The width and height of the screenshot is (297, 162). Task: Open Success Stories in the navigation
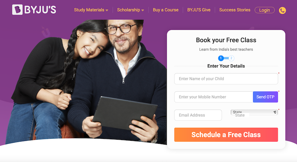tap(235, 10)
